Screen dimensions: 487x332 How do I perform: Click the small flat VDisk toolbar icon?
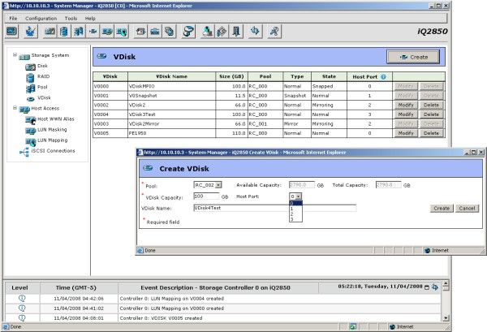[93, 32]
